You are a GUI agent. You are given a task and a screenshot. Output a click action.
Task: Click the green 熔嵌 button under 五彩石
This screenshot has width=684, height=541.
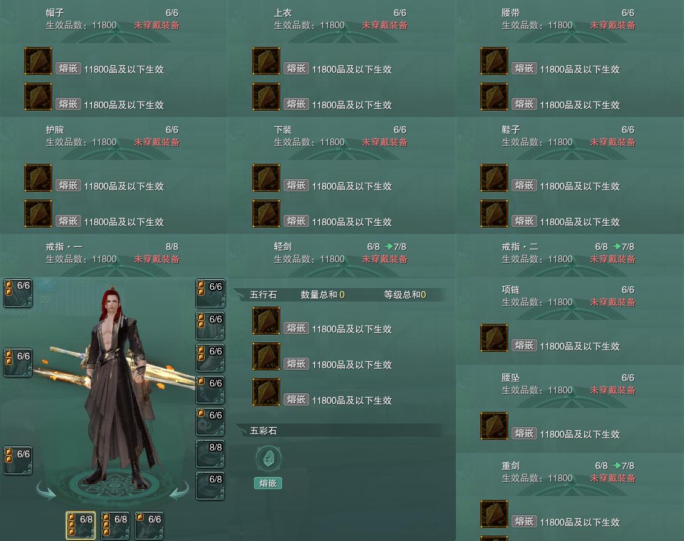click(x=268, y=483)
